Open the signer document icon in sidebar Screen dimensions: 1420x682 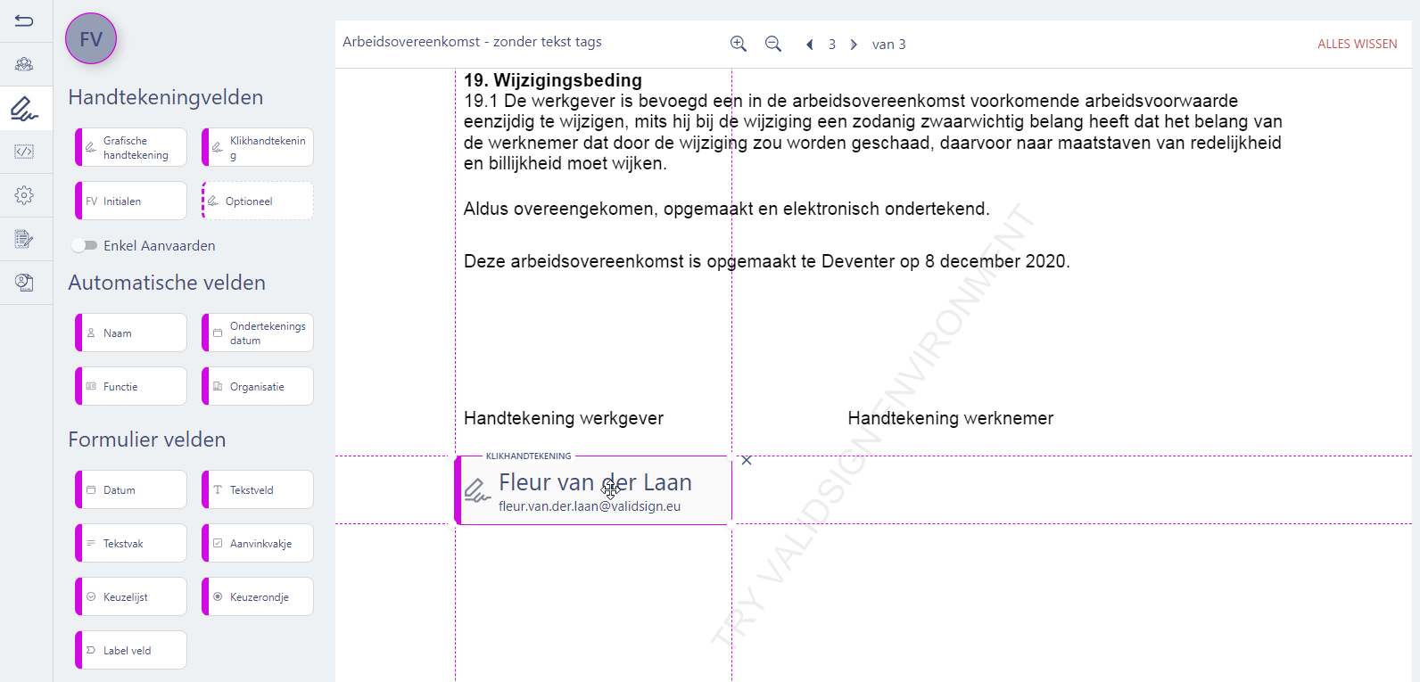point(24,283)
